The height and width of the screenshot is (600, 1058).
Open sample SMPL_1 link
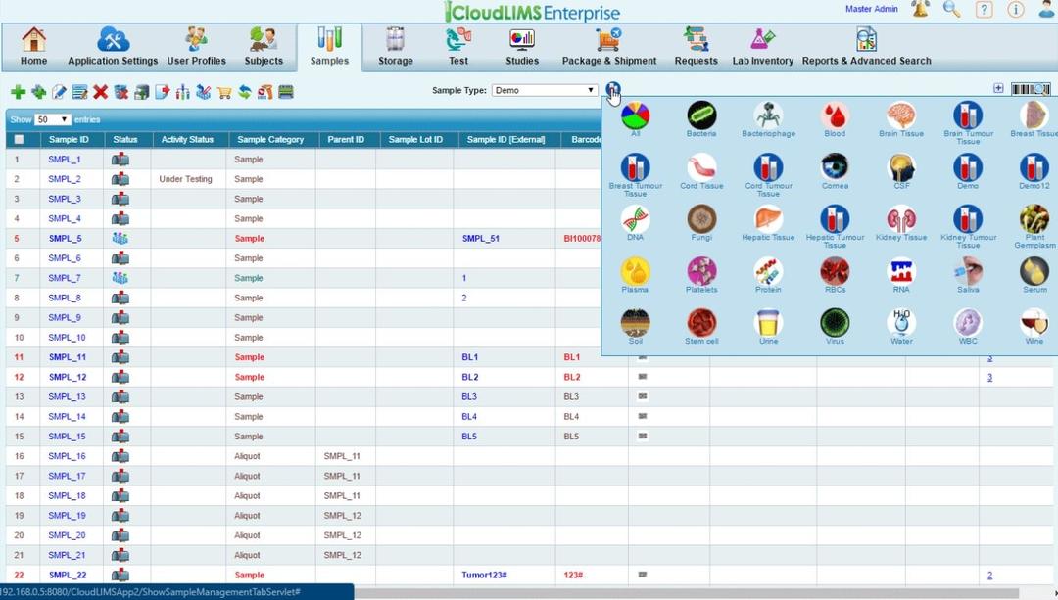63,159
